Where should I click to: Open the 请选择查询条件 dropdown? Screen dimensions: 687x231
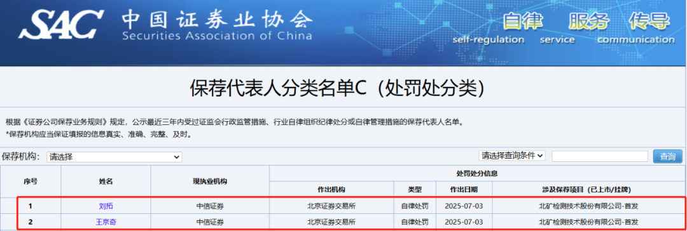(x=512, y=155)
